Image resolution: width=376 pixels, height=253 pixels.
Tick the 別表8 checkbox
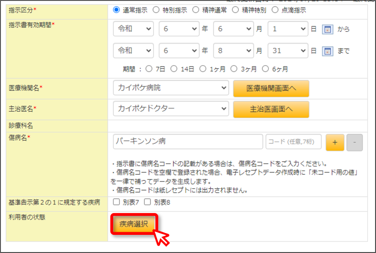(148, 202)
